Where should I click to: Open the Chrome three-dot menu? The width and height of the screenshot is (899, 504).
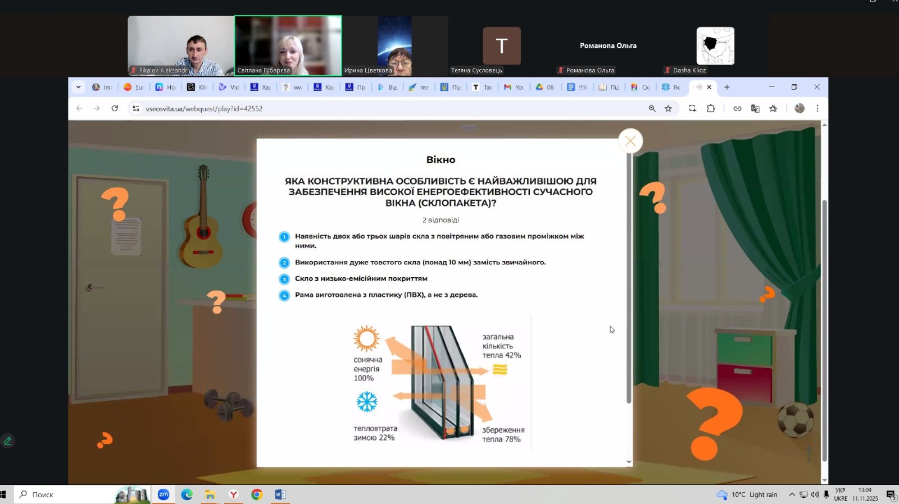818,108
